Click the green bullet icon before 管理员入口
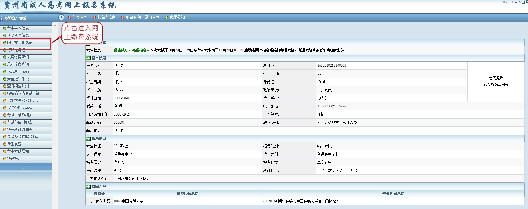 [x=166, y=17]
